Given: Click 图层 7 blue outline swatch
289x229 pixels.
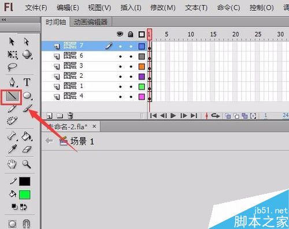Looking at the screenshot, I should point(142,46).
